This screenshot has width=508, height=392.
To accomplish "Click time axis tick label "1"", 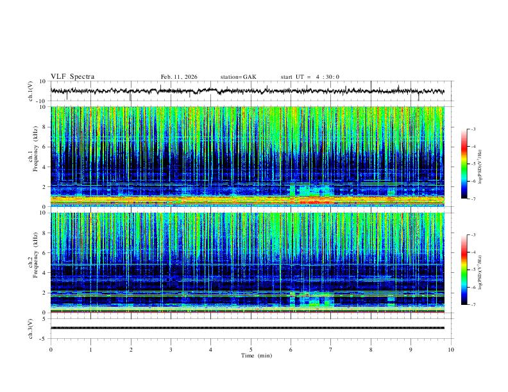I will (x=90, y=350).
